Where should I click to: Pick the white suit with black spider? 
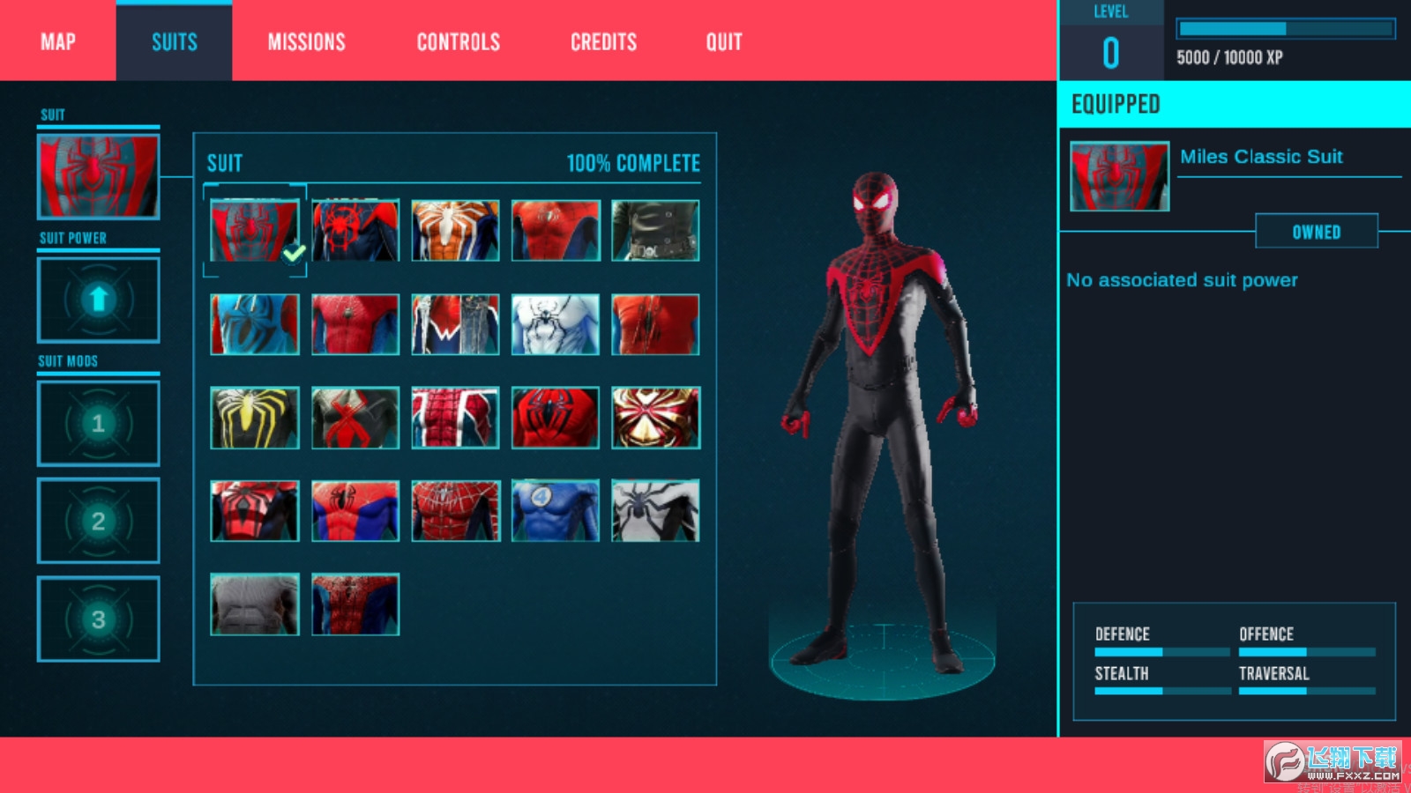(x=556, y=324)
